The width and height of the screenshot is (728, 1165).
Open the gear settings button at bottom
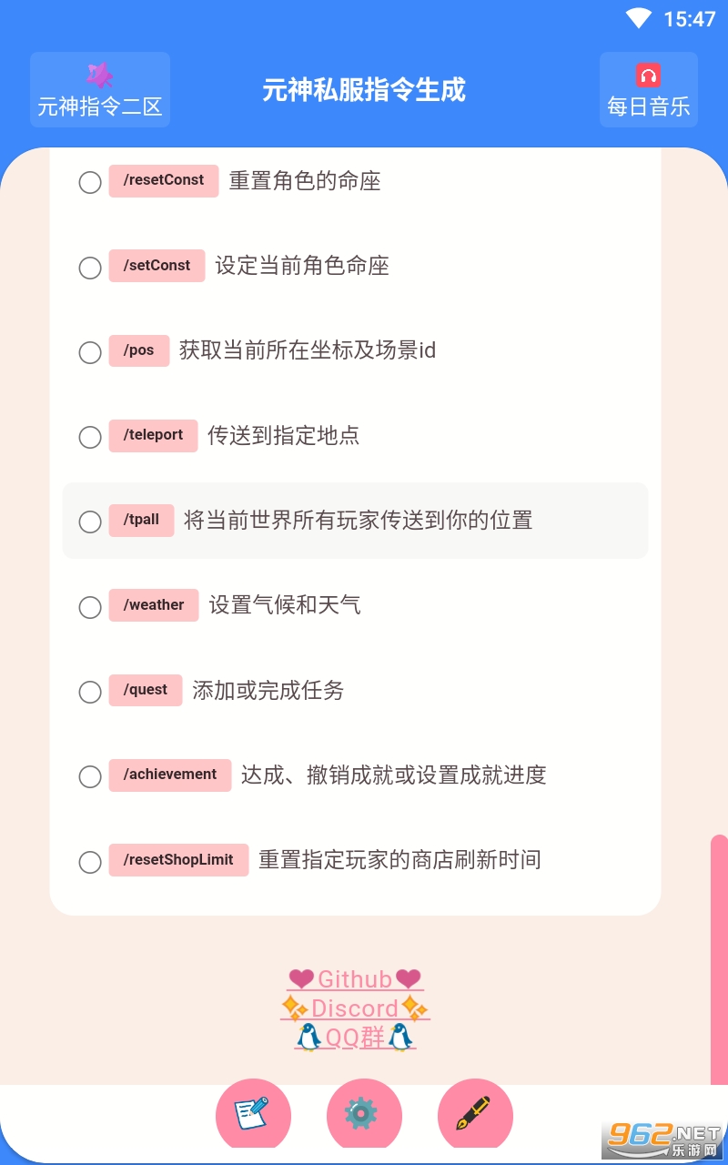[363, 1113]
